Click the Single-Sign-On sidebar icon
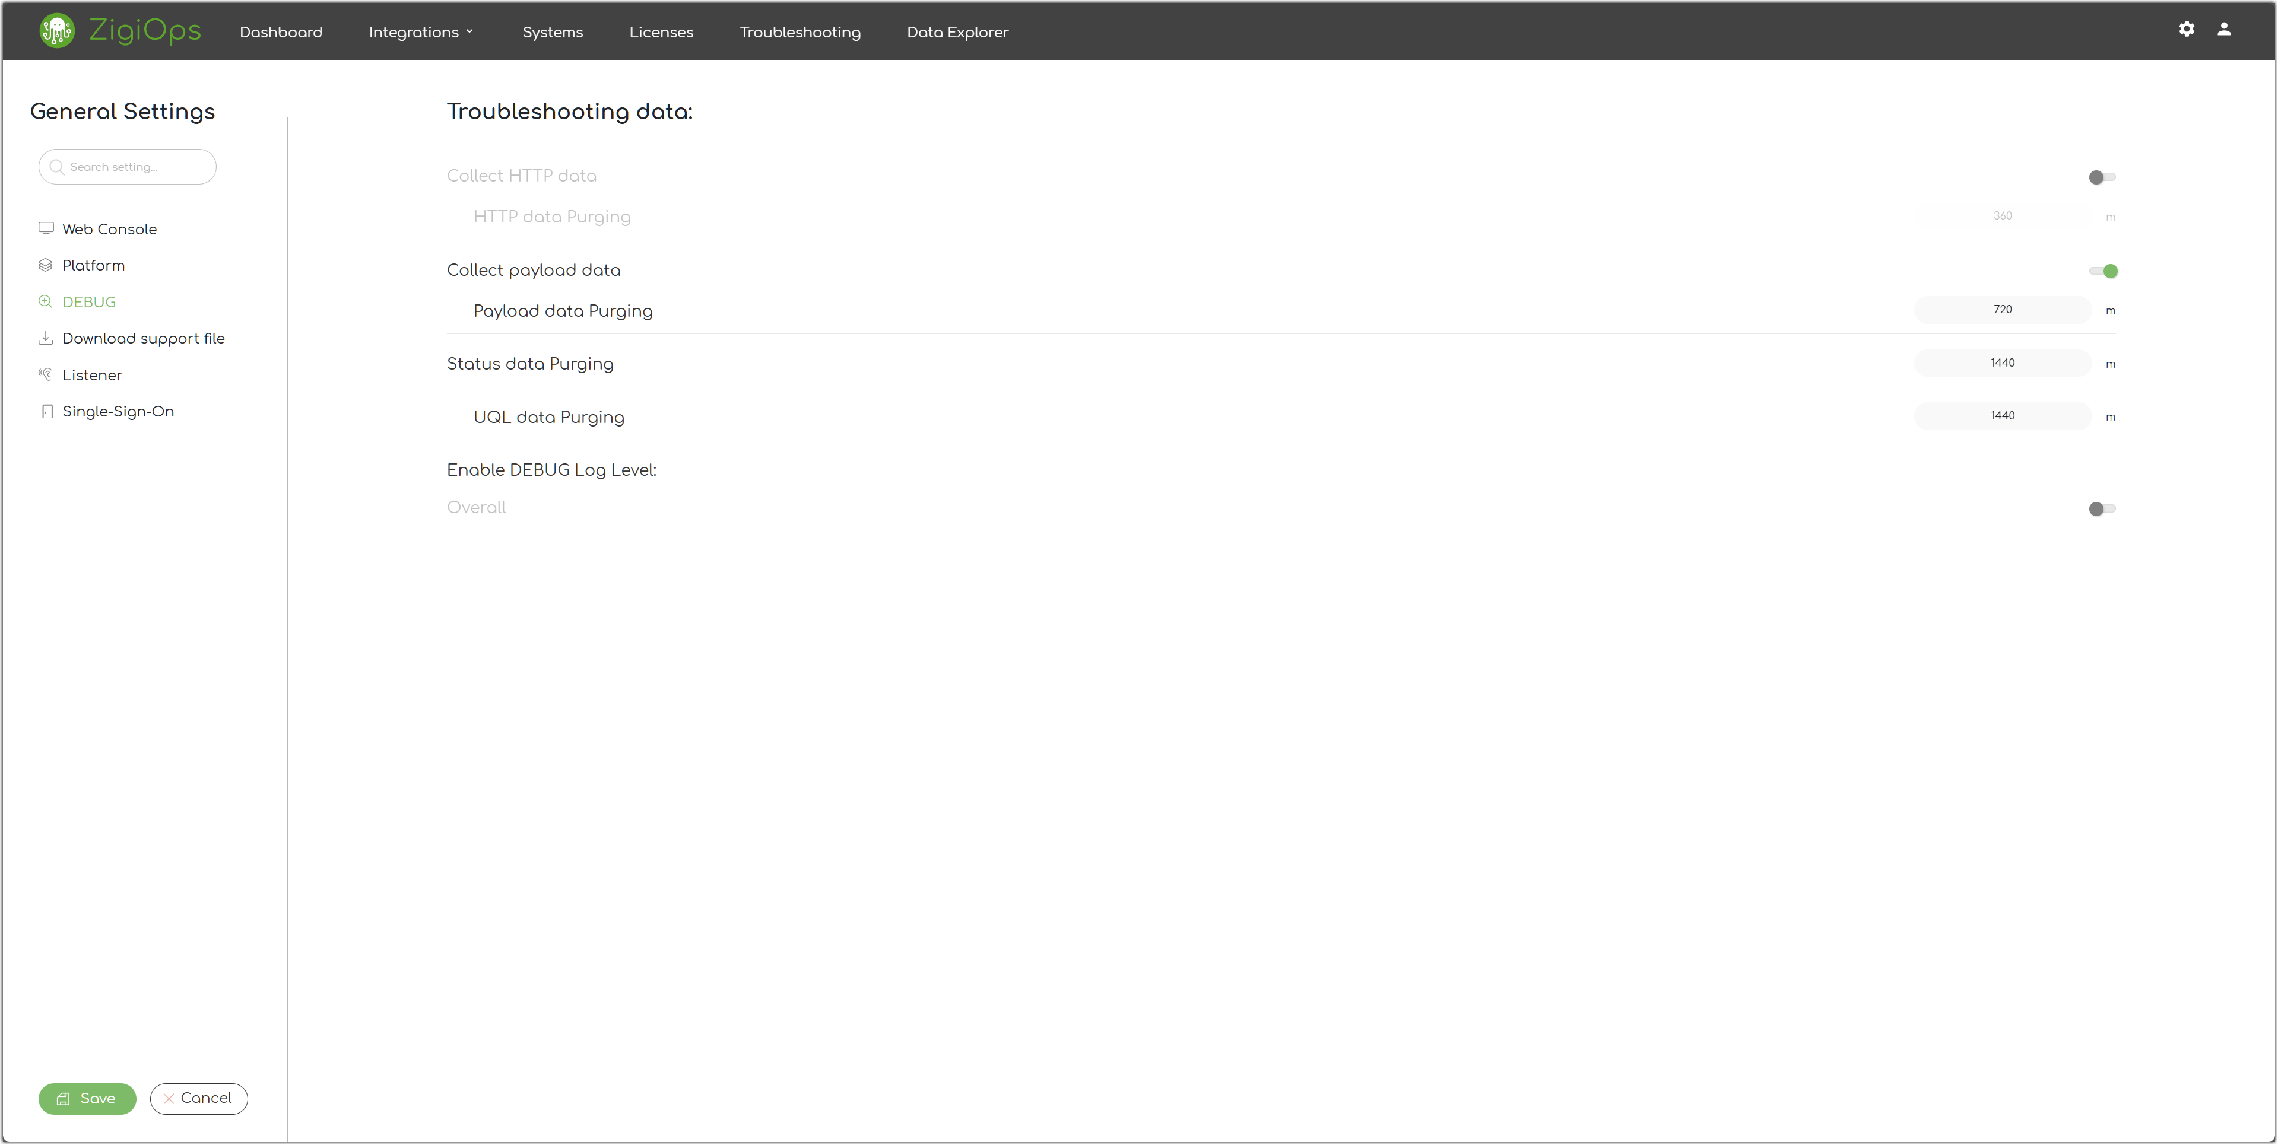This screenshot has width=2278, height=1145. (x=47, y=411)
